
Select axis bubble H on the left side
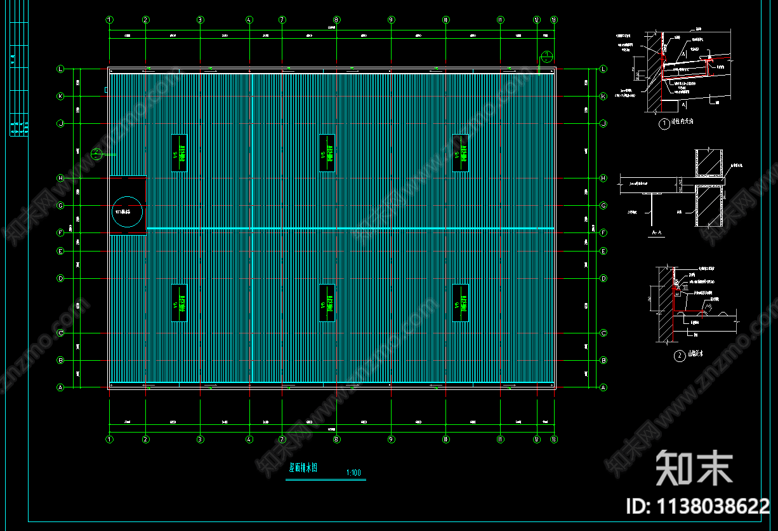(61, 178)
